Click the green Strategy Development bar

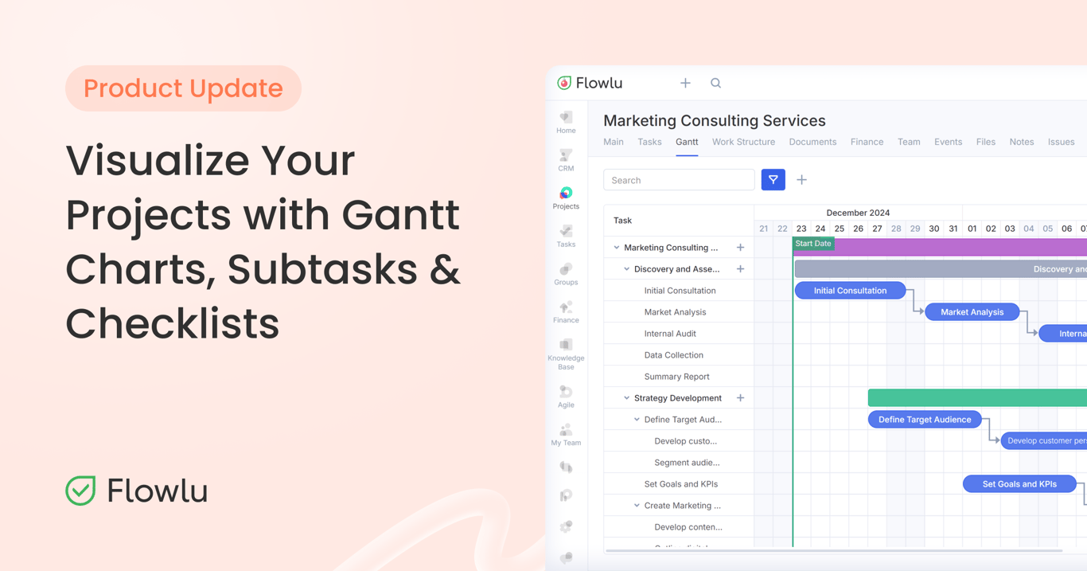(x=977, y=398)
